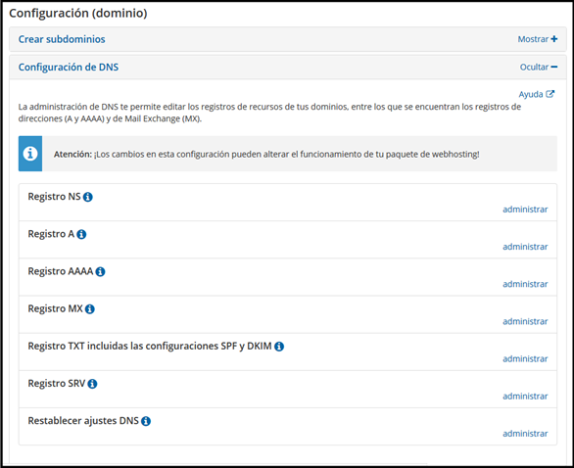Viewport: 574px width, 468px height.
Task: Open administrar for Restablecer ajustes DNS
Action: click(x=525, y=433)
